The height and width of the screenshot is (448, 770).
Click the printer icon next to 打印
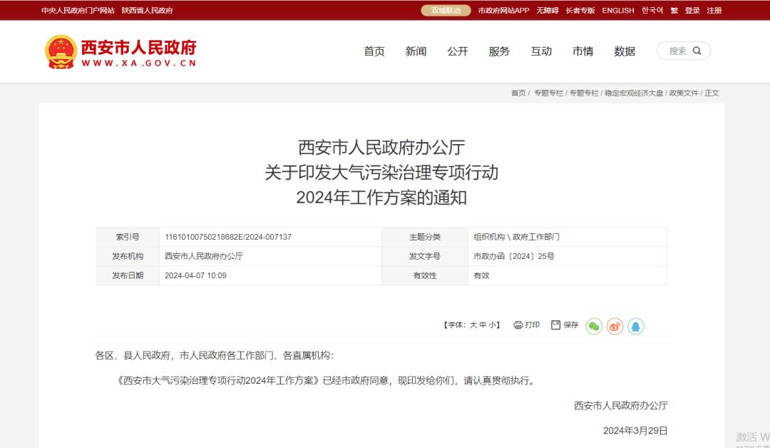(x=518, y=325)
